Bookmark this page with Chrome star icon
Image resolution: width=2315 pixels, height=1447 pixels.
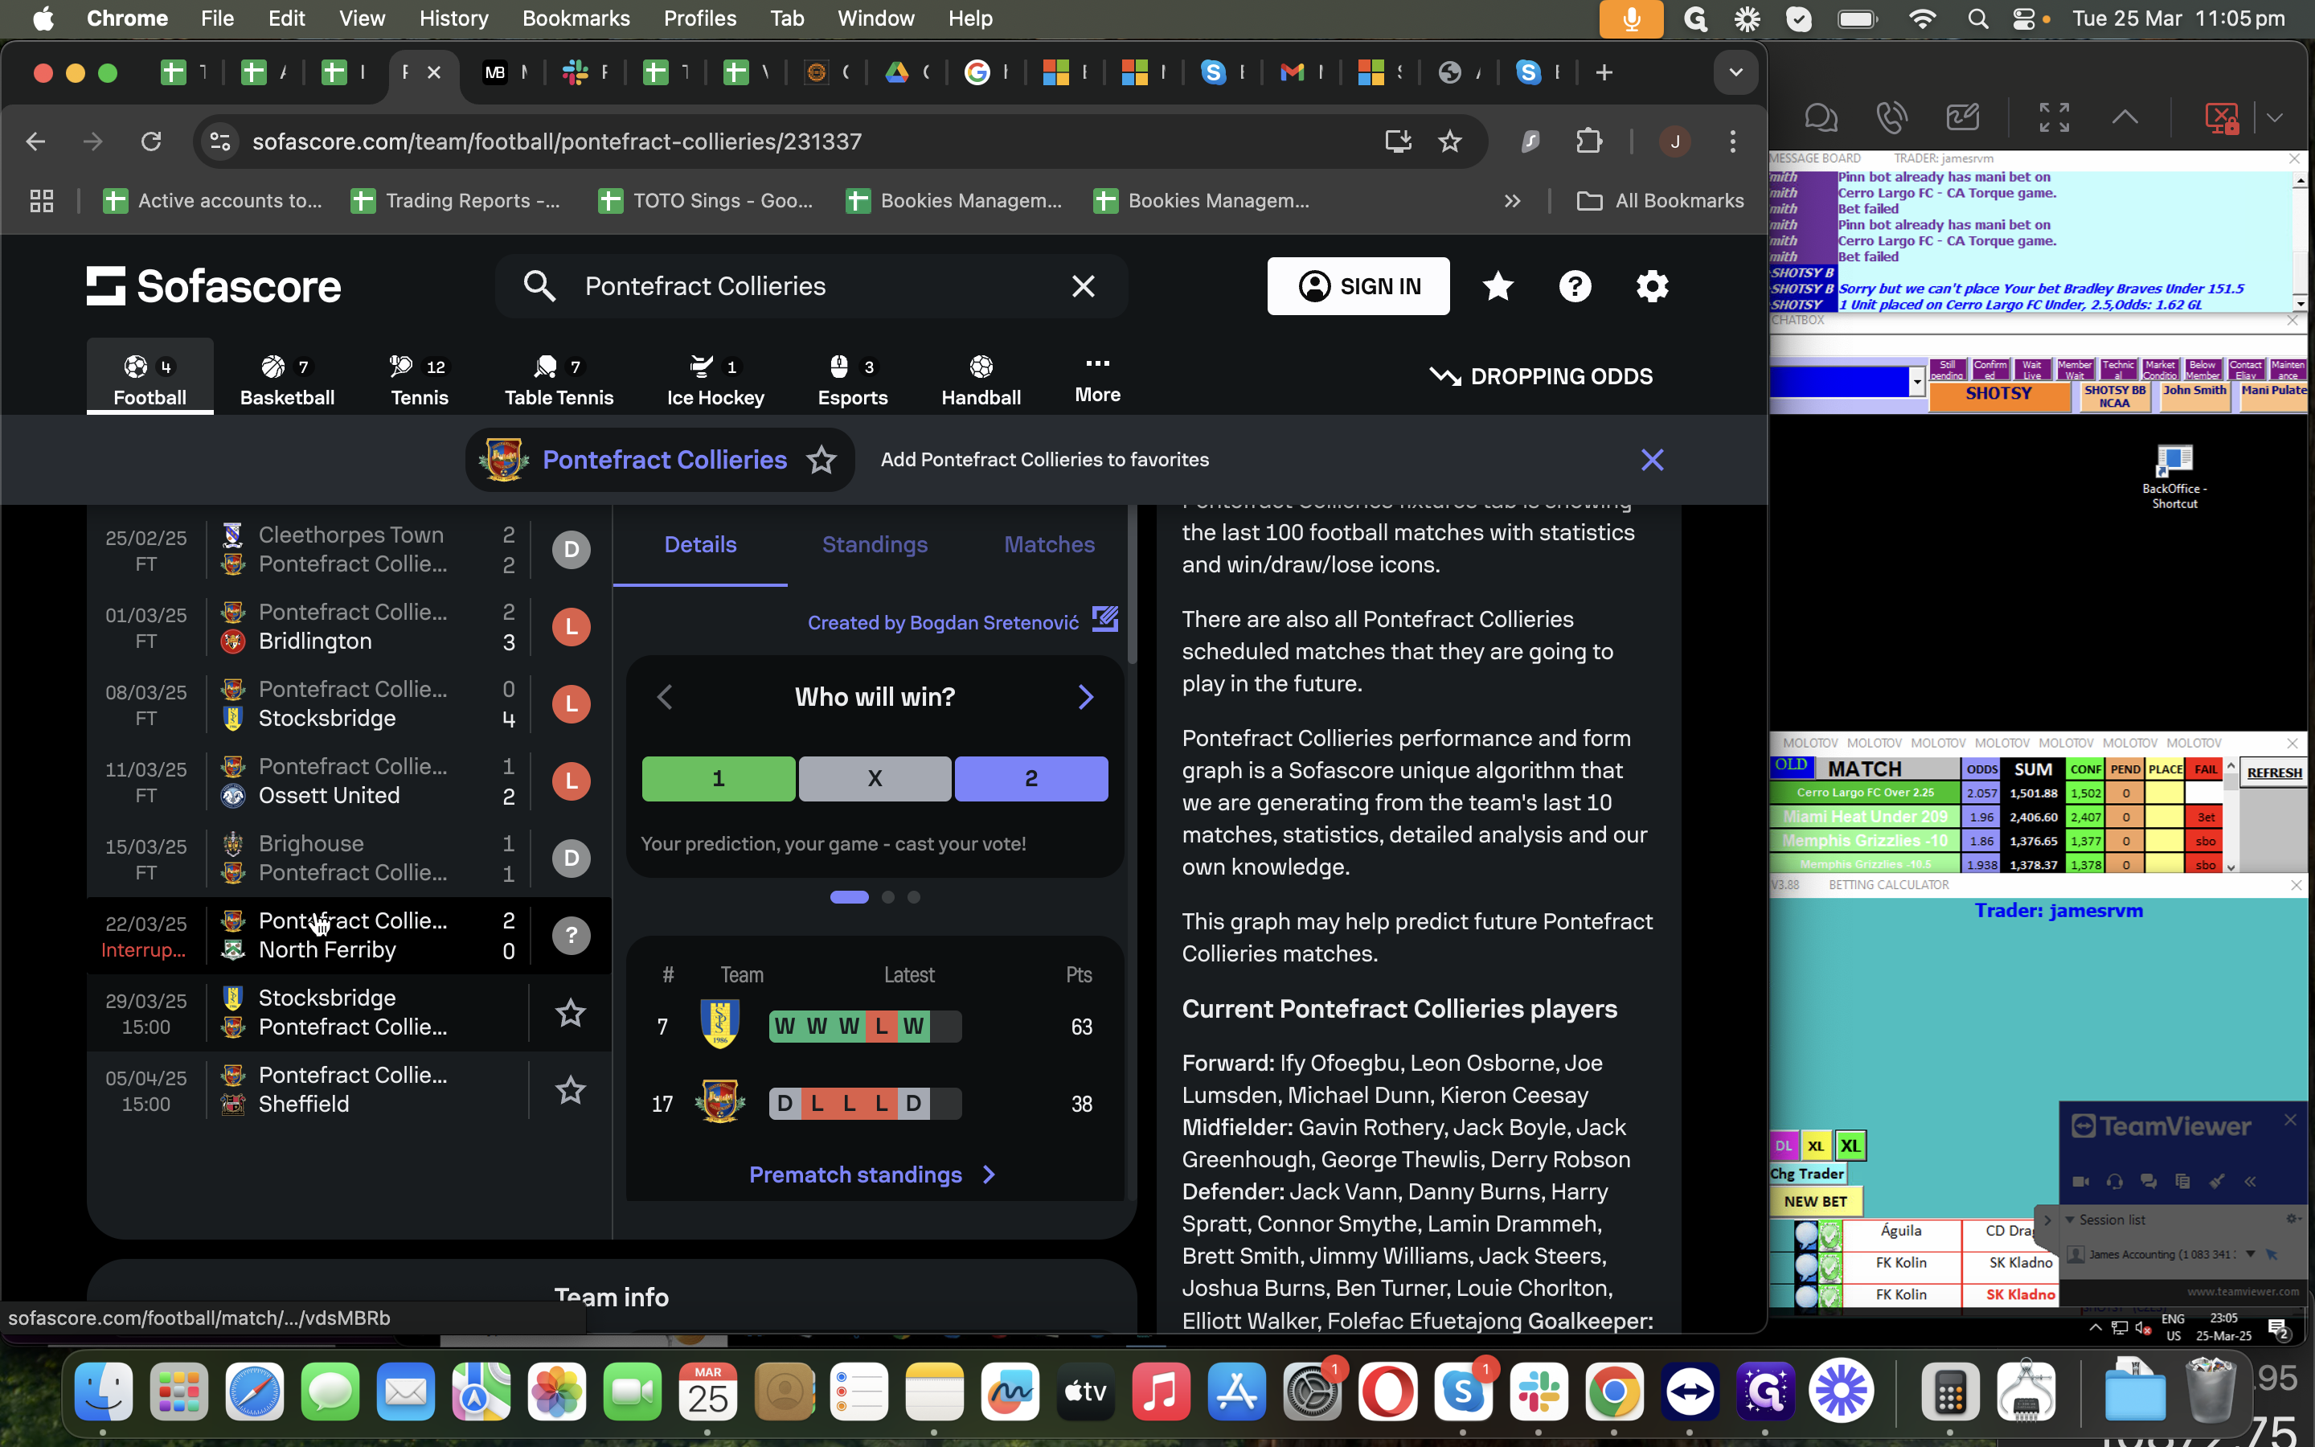click(1450, 141)
